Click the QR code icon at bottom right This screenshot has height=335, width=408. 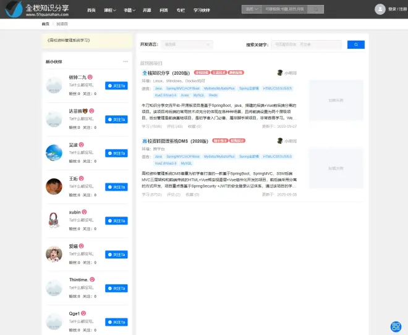396,326
